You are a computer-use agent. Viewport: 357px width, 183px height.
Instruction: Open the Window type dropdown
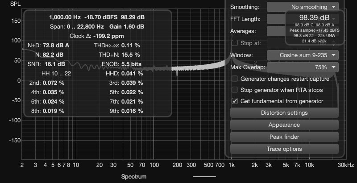[x=303, y=55]
